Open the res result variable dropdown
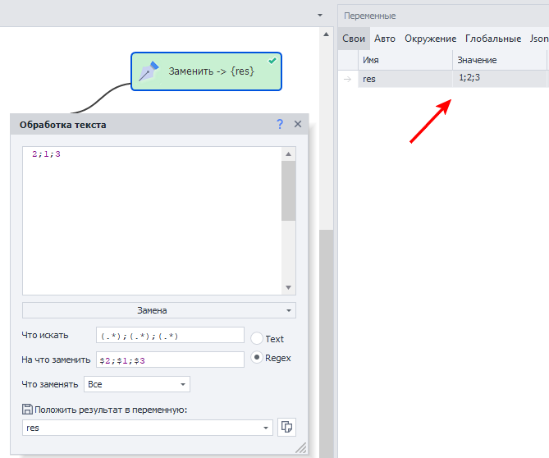The image size is (549, 458). pyautogui.click(x=266, y=428)
